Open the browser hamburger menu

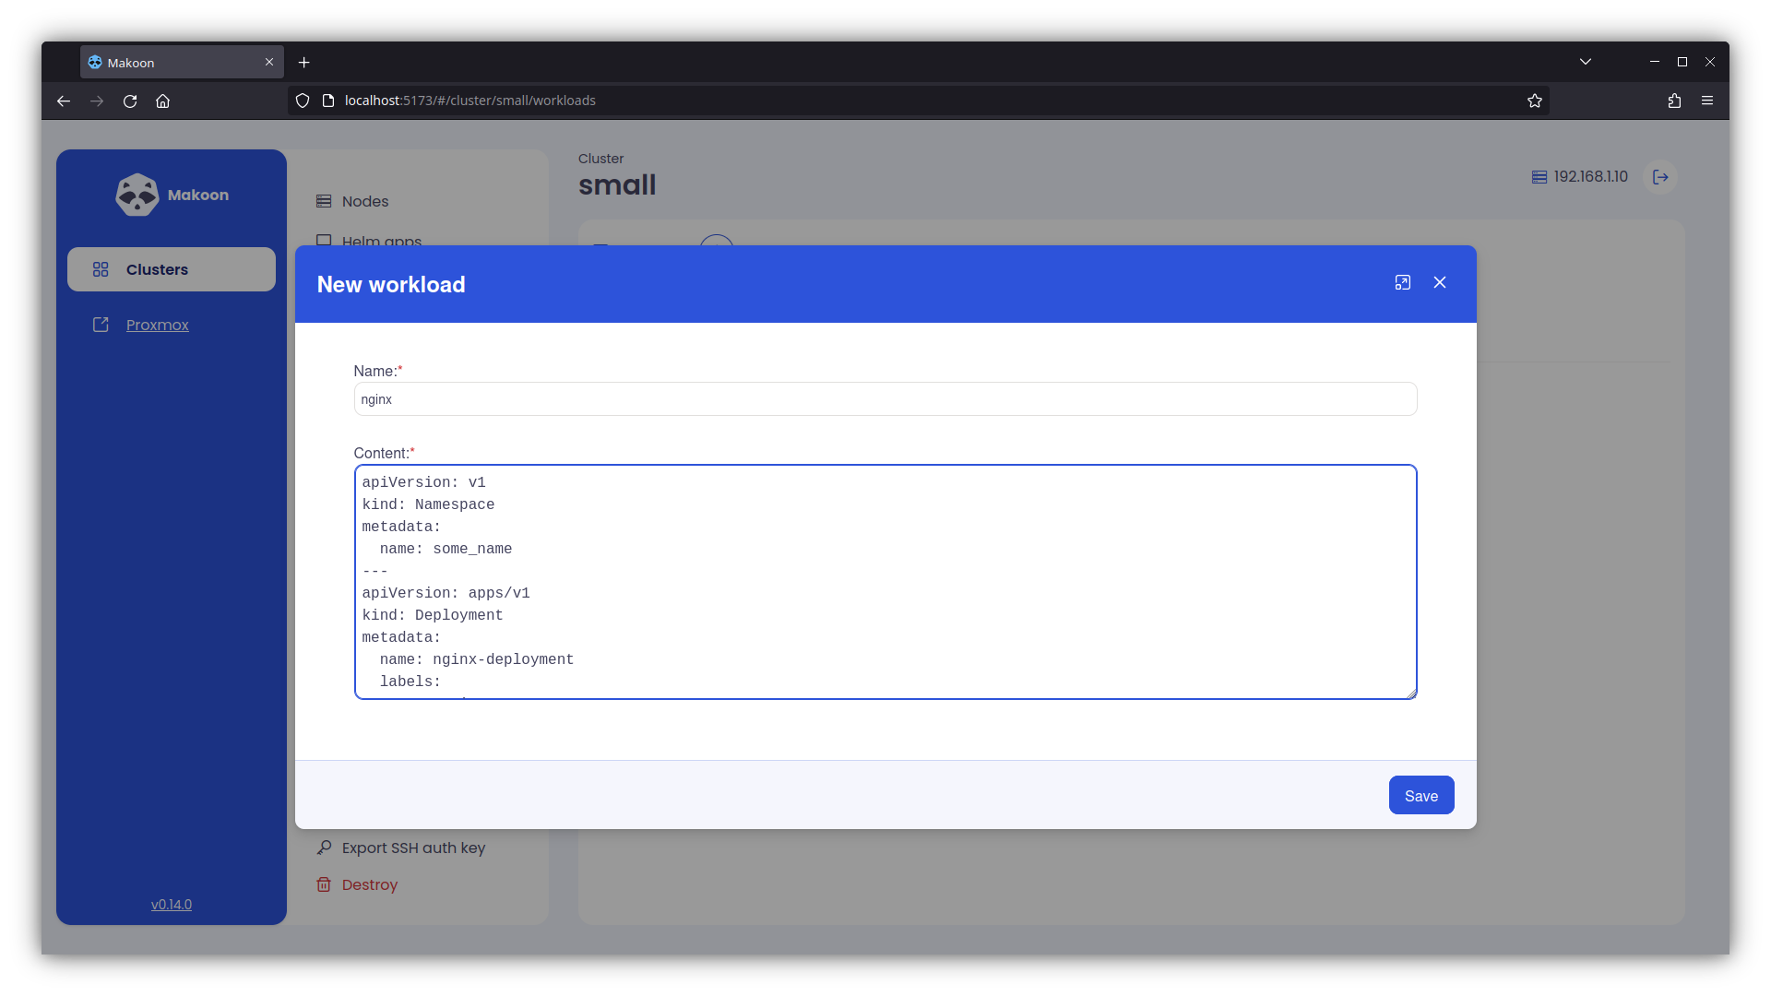1707,101
